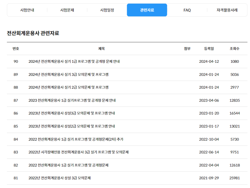Open post 2024년 전산회계운용사 실기 2급 모의문제 및 프로그램
This screenshot has height=188, width=250.
(x=69, y=87)
